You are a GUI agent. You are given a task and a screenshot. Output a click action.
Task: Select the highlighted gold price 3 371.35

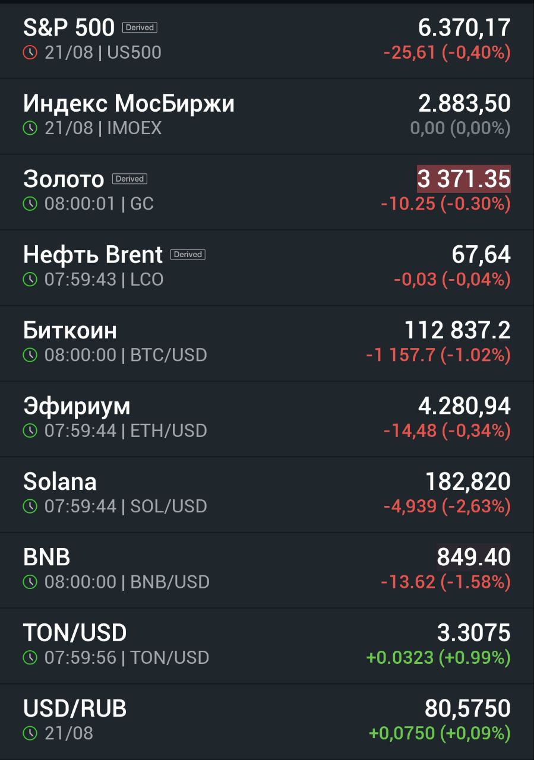pos(464,179)
